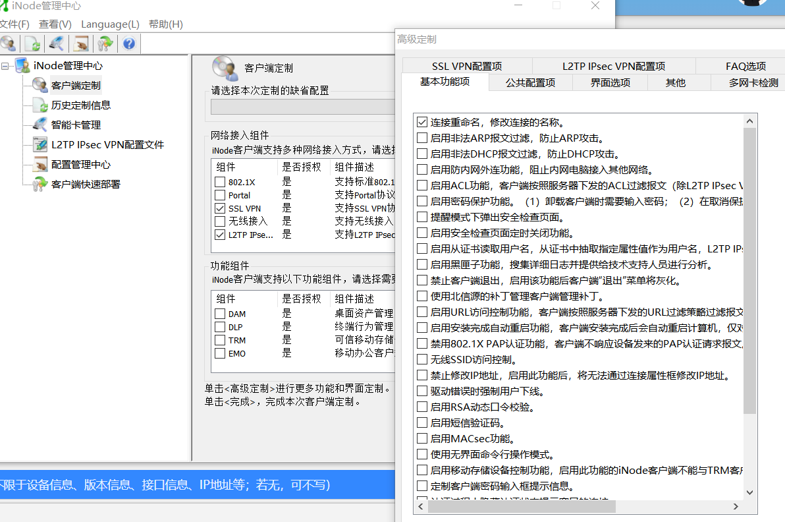Select the 智能卡管理 tree icon
This screenshot has height=522, width=785.
40,125
